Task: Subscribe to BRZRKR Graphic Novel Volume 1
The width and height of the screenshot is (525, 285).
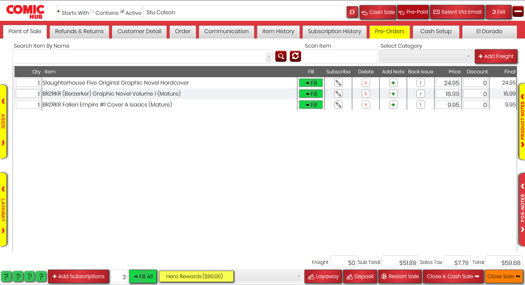Action: (x=338, y=94)
